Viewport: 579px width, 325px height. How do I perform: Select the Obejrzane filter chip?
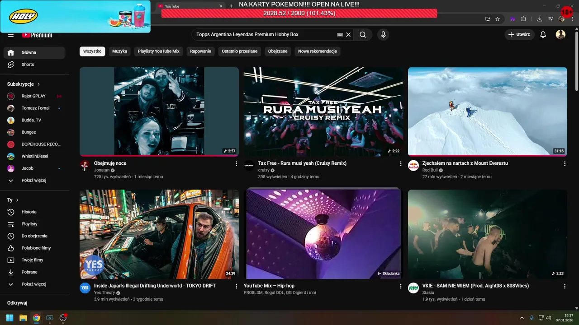tap(278, 51)
